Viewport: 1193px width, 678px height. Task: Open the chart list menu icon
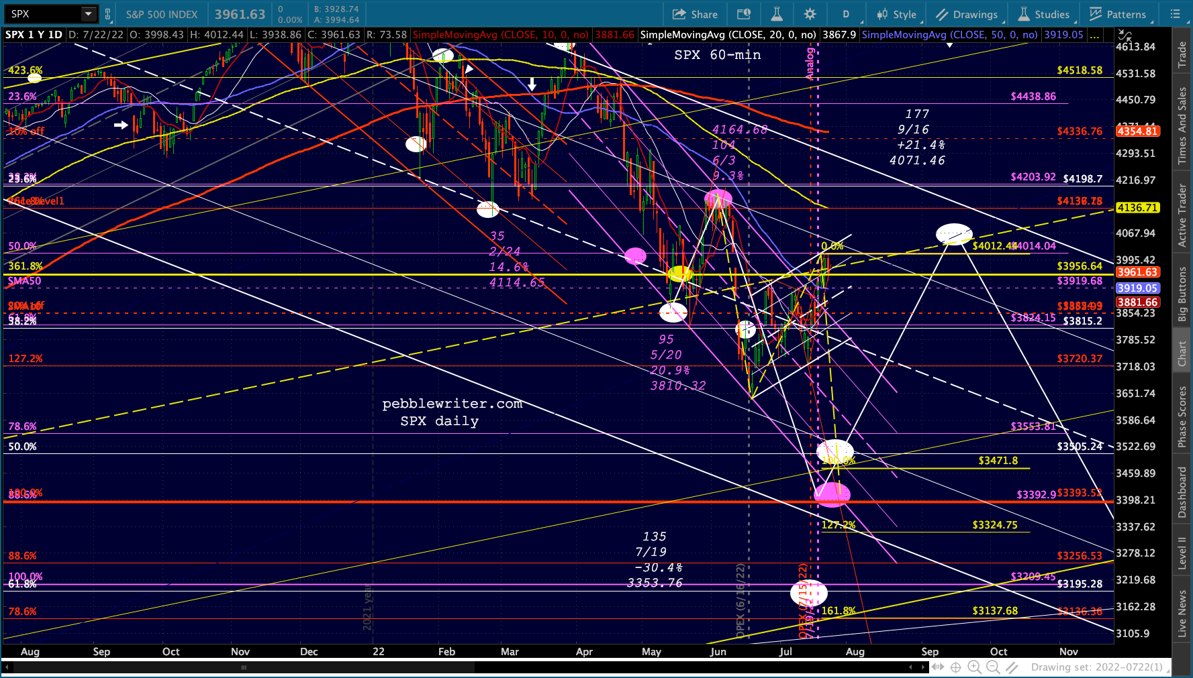click(1175, 14)
